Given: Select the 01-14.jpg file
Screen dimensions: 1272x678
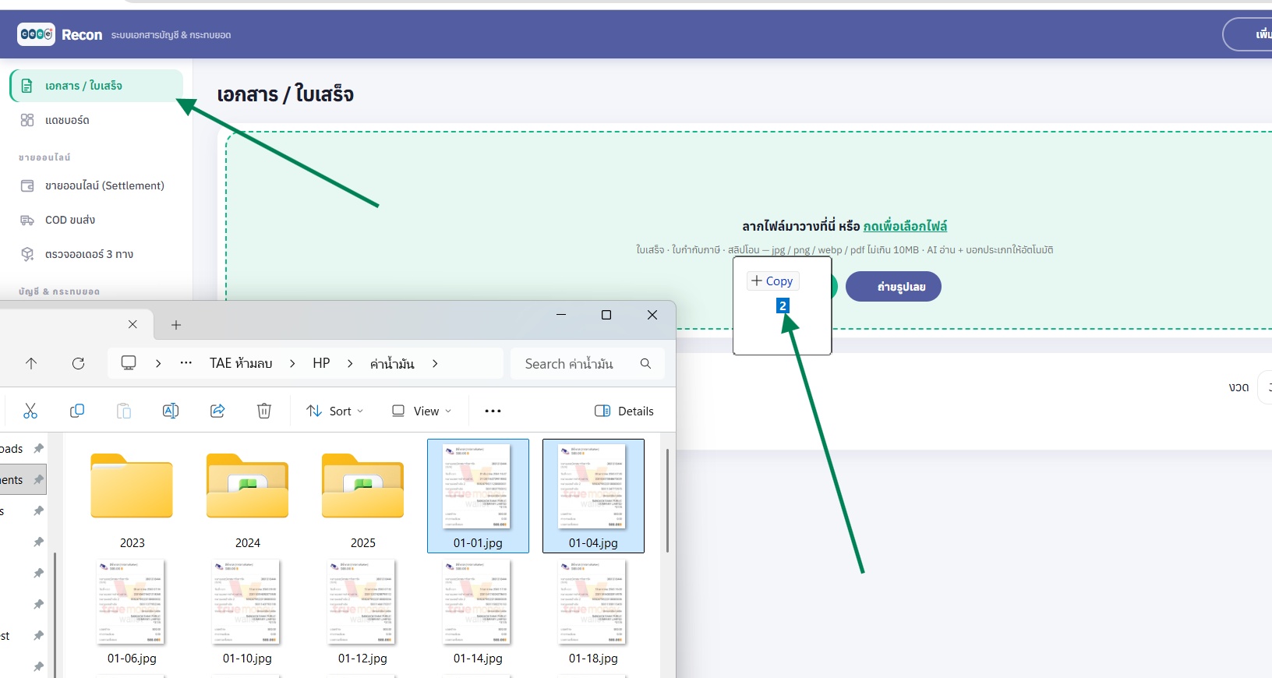Looking at the screenshot, I should click(x=478, y=613).
